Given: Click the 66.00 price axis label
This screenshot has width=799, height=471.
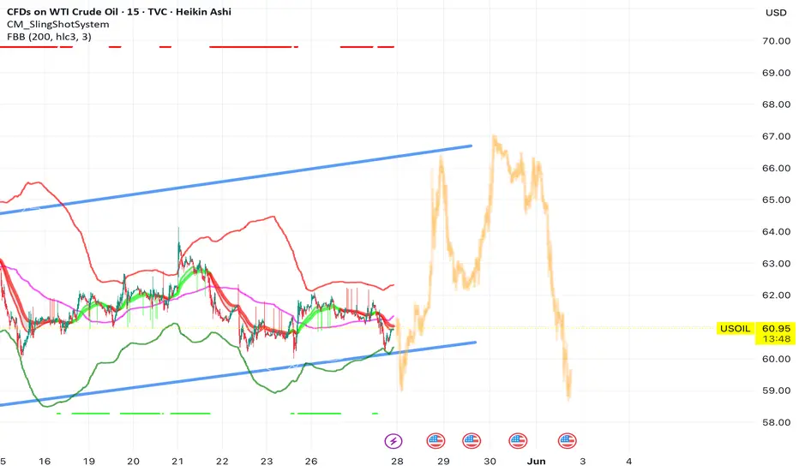Looking at the screenshot, I should point(776,168).
